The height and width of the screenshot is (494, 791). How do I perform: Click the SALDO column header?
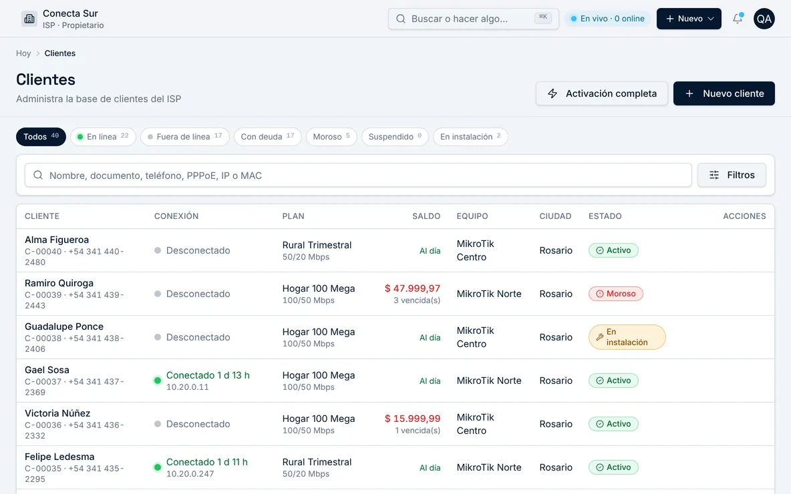pyautogui.click(x=426, y=216)
